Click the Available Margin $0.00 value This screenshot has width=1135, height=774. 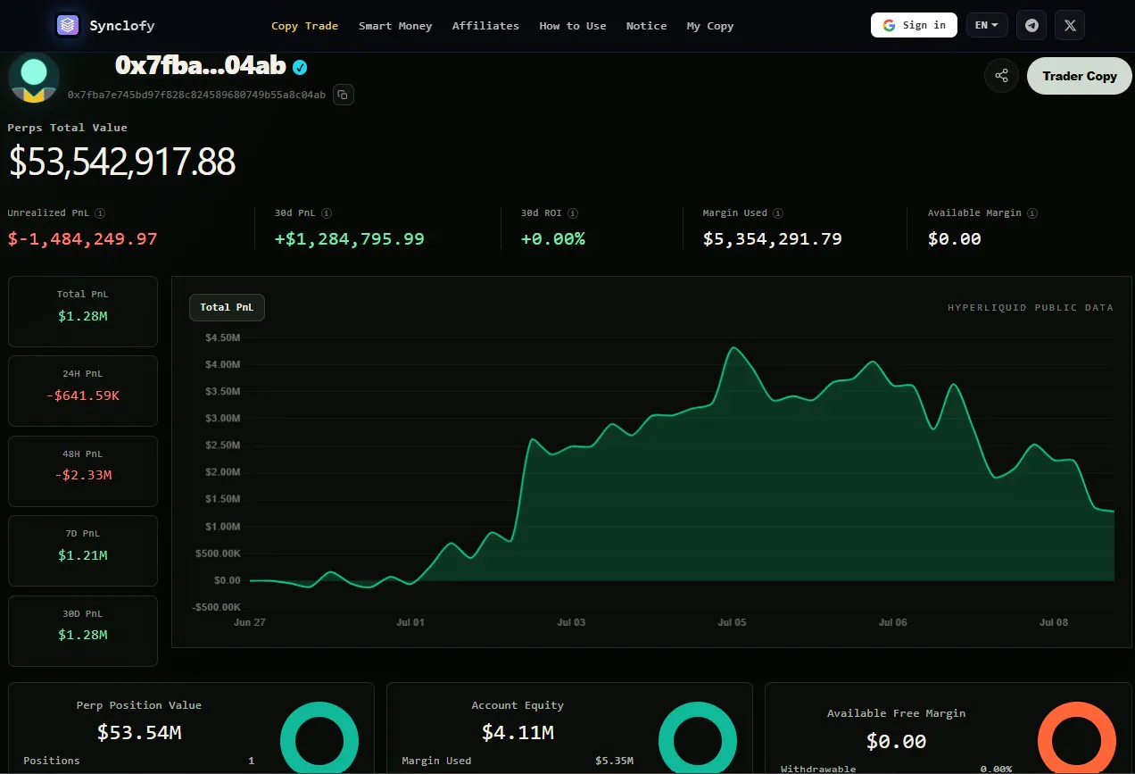[x=954, y=238]
